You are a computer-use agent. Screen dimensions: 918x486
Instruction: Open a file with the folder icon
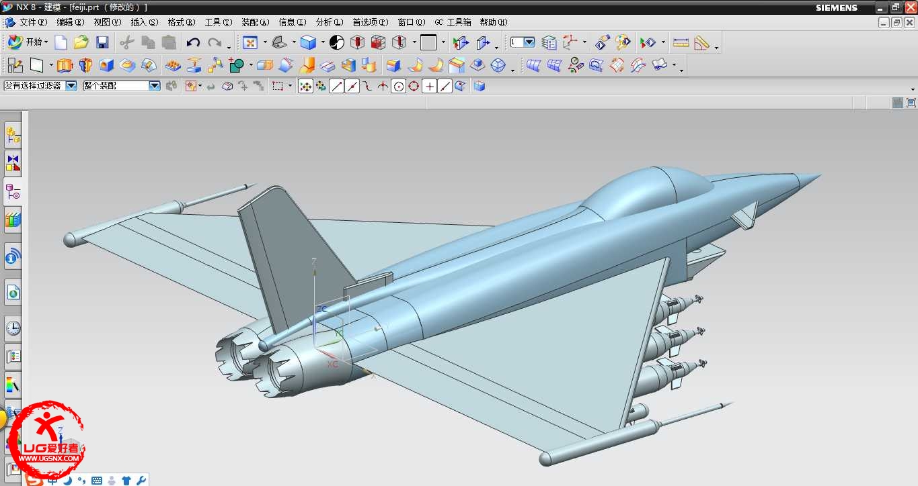point(81,43)
